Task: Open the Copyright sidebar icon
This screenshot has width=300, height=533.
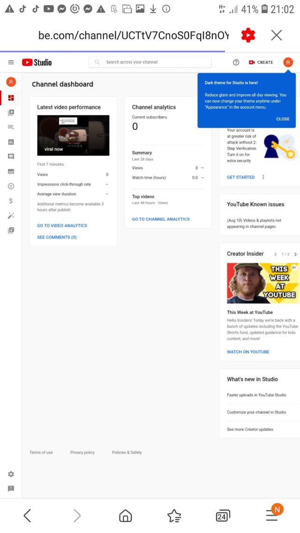Action: click(x=11, y=186)
